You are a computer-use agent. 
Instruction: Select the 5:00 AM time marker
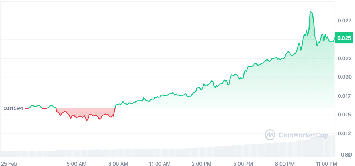(x=77, y=163)
